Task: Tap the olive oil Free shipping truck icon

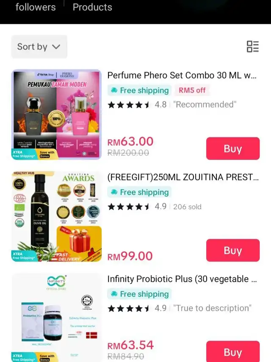Action: [114, 192]
